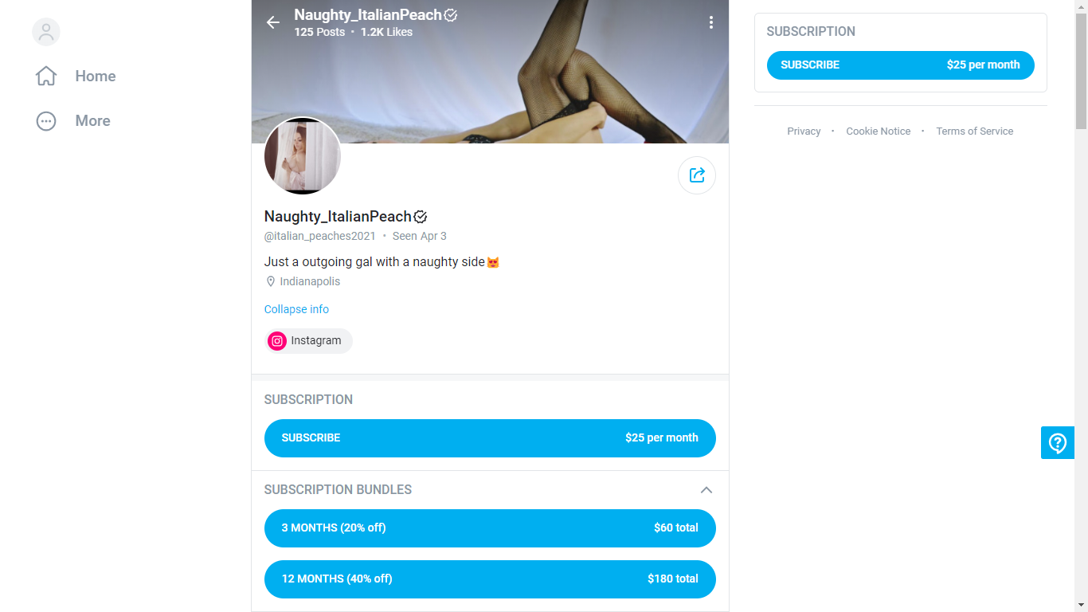1088x612 pixels.
Task: Click the Home house icon
Action: [46, 76]
